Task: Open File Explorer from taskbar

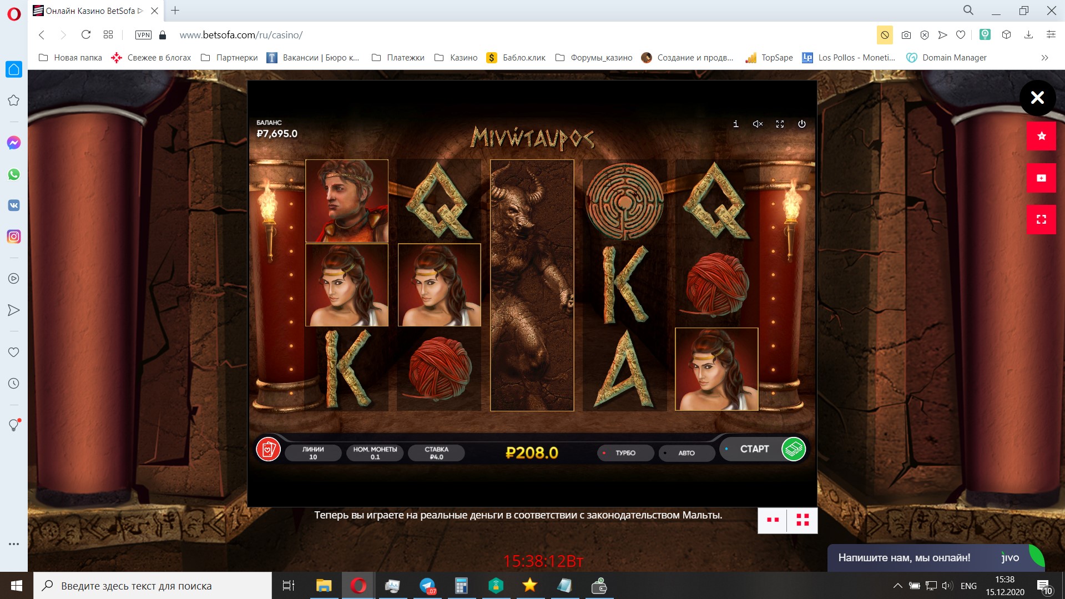Action: tap(324, 586)
